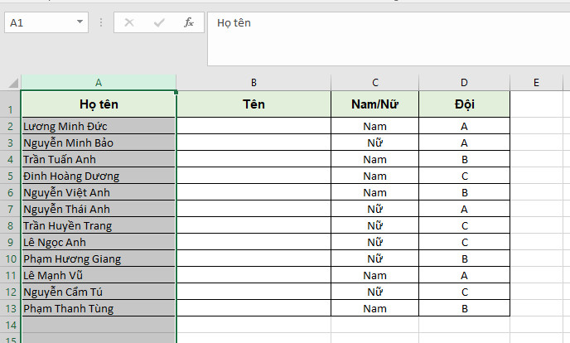Select row 2 header

point(10,126)
